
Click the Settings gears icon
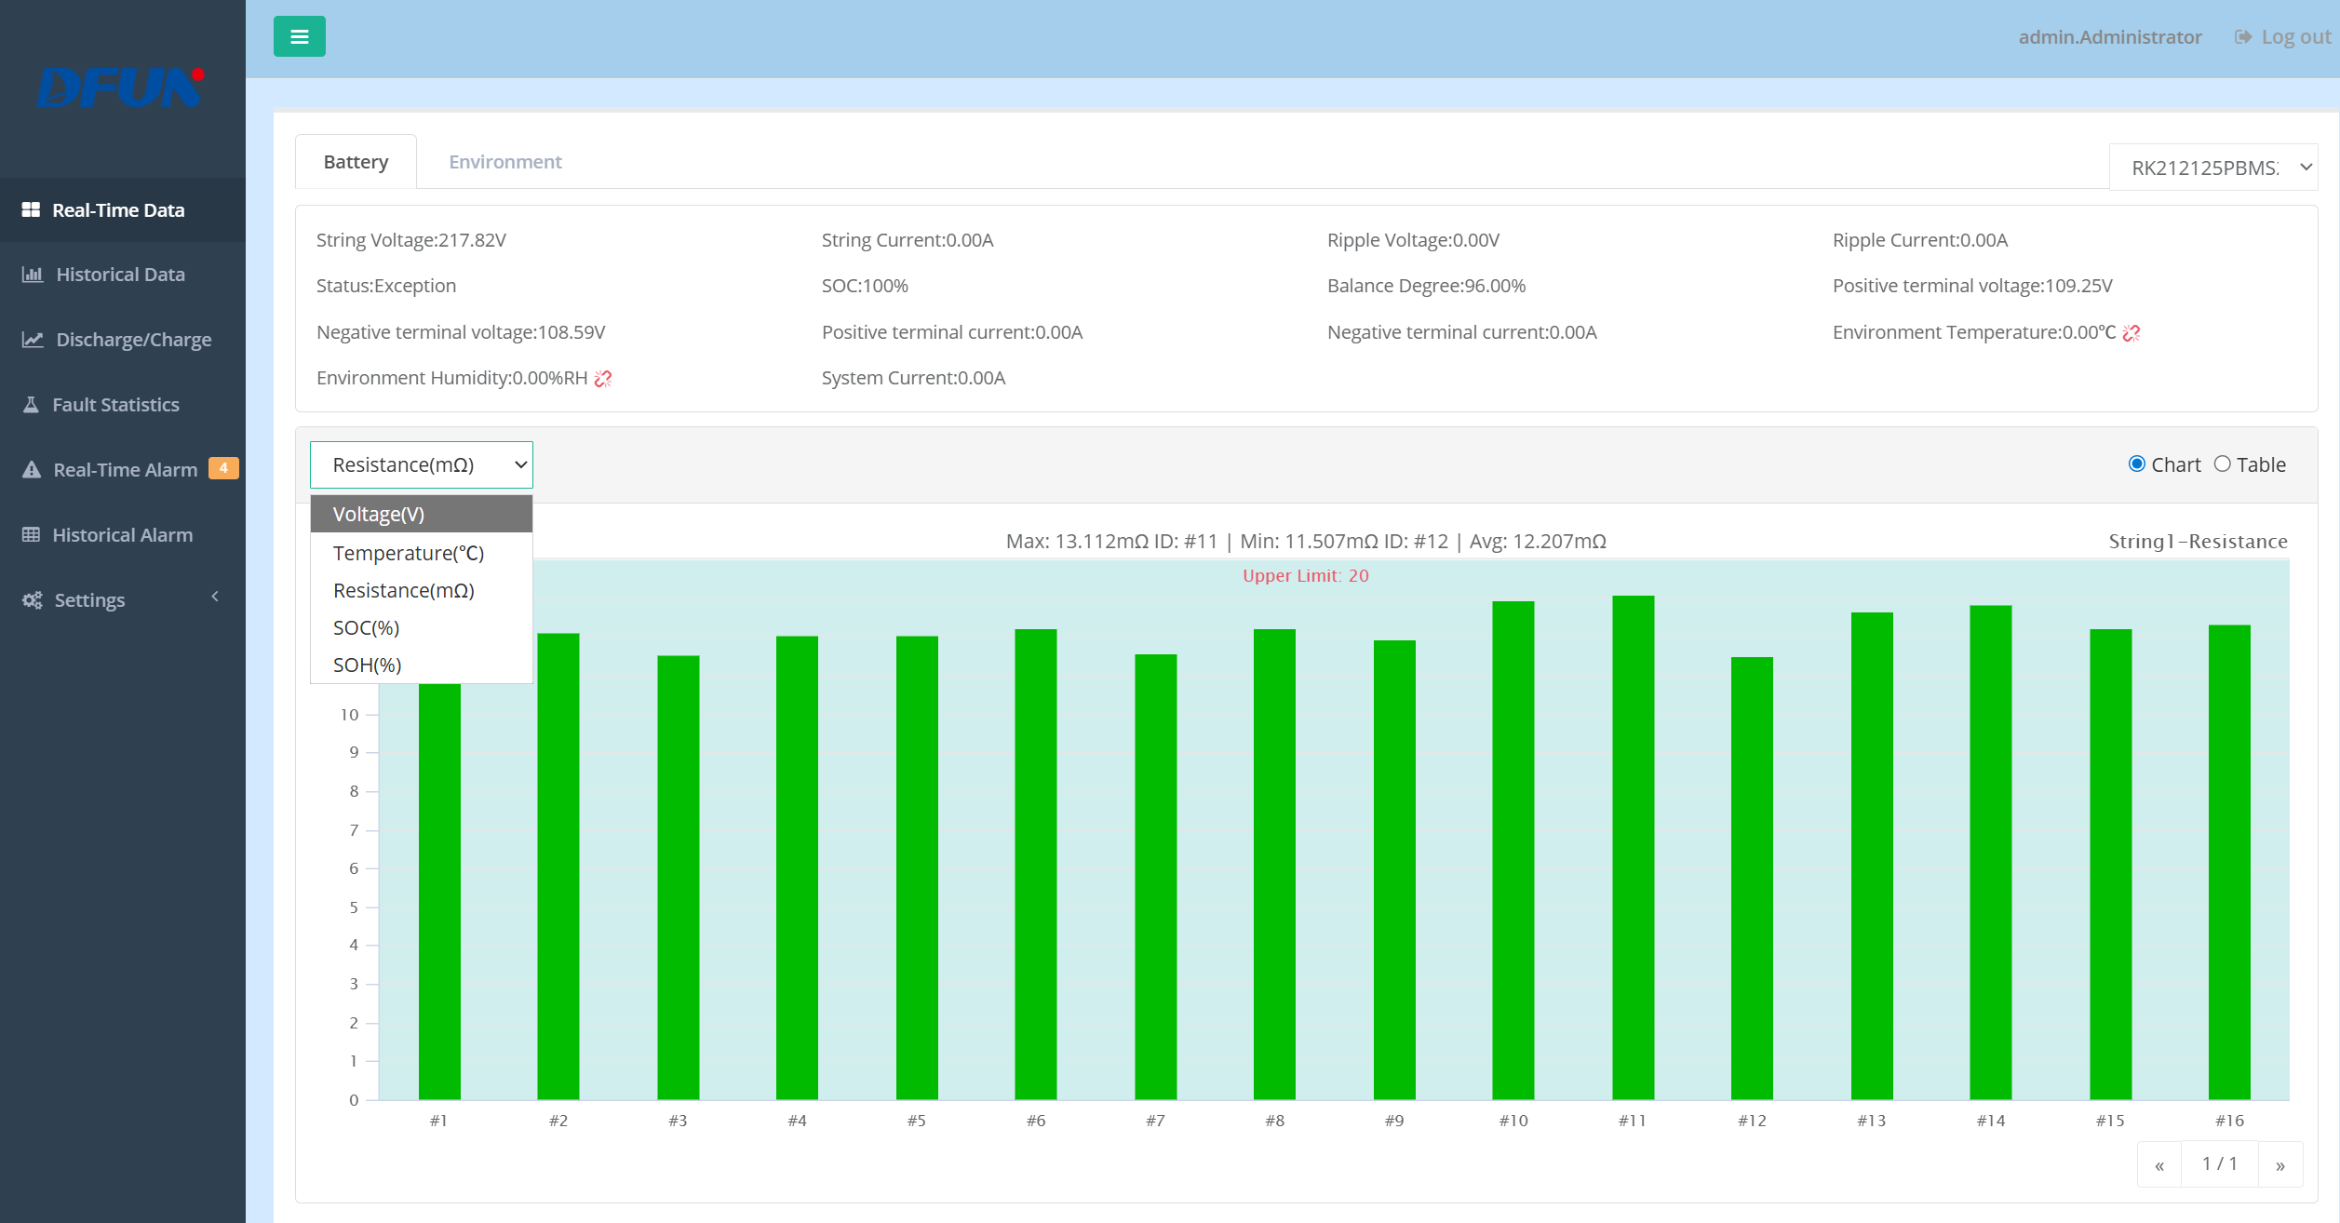pos(33,600)
